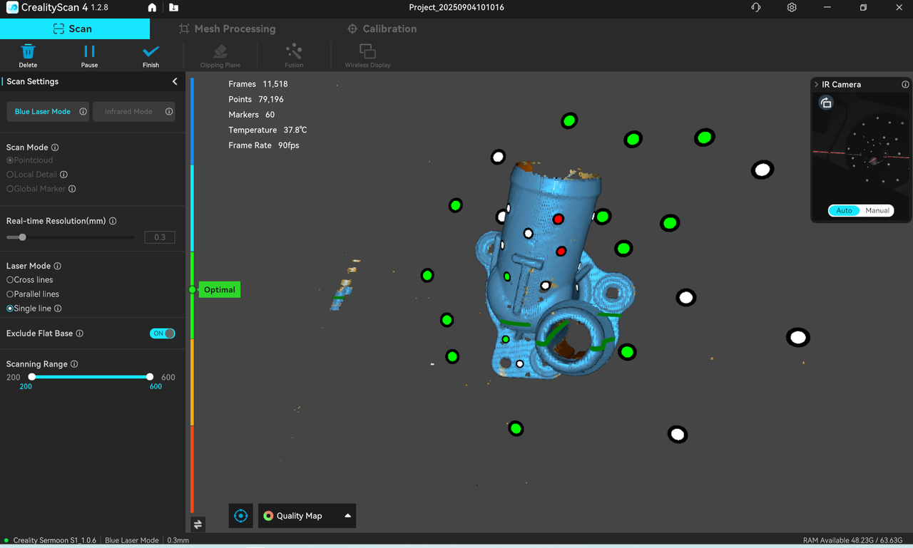913x548 pixels.
Task: Click the swap arrows icon at bottom
Action: coord(198,524)
